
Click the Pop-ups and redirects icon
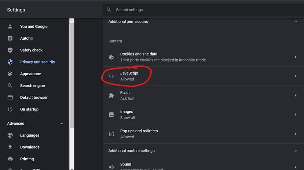click(x=112, y=134)
